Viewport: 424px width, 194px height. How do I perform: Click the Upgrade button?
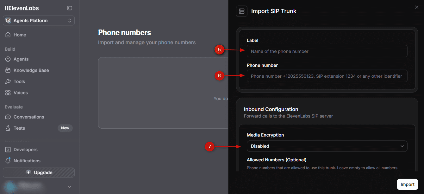click(x=38, y=172)
